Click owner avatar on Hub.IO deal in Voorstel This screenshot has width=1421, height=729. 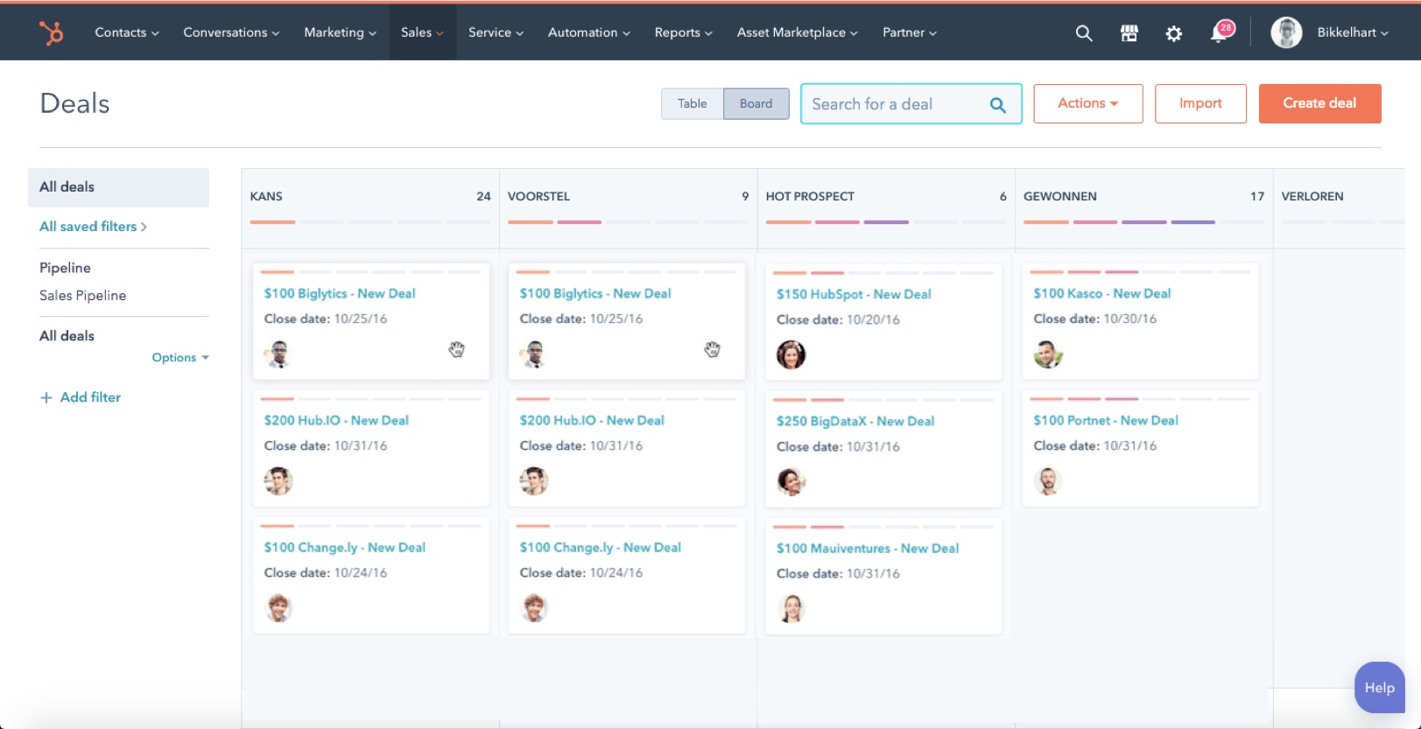point(534,480)
